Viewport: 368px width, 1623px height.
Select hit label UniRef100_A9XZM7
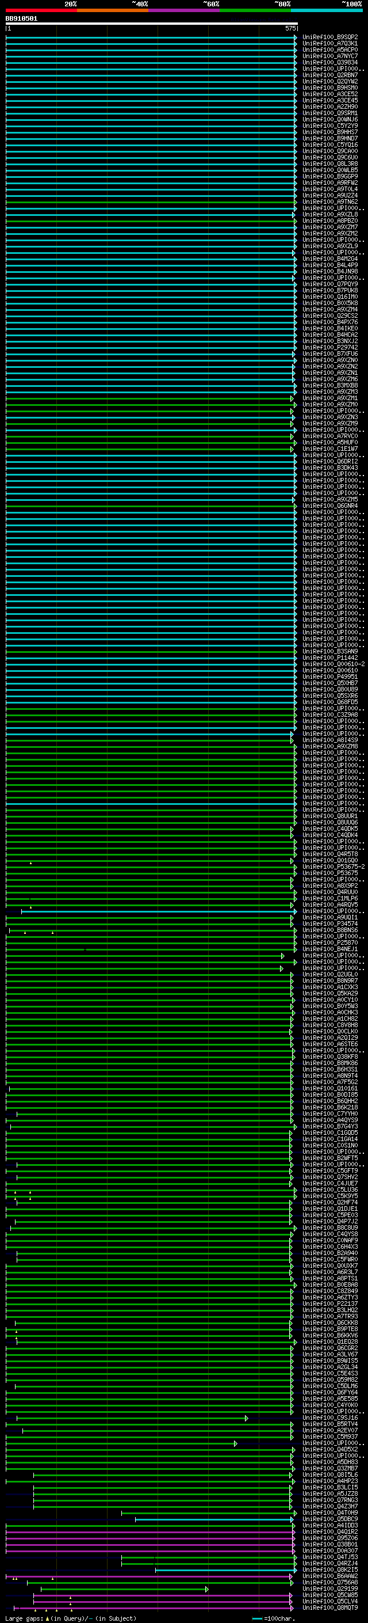[x=330, y=227]
